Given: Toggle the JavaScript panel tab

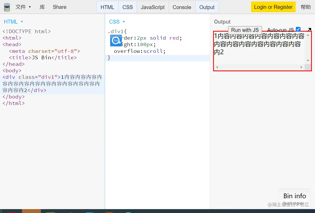Looking at the screenshot, I should [153, 7].
